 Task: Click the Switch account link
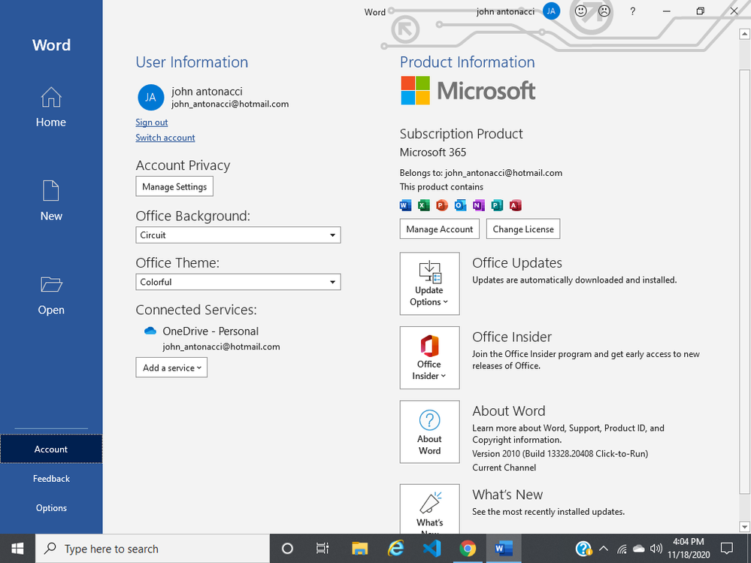[165, 138]
